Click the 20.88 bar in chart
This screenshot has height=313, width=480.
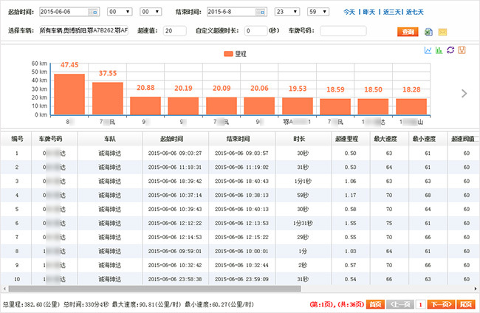pyautogui.click(x=145, y=106)
